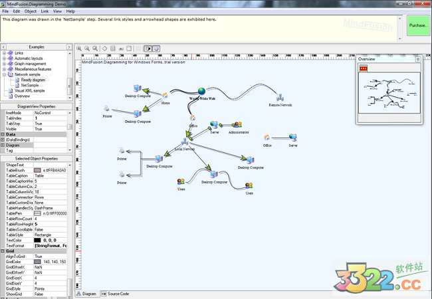Open the Object menu
Image resolution: width=432 pixels, height=299 pixels.
(31, 11)
